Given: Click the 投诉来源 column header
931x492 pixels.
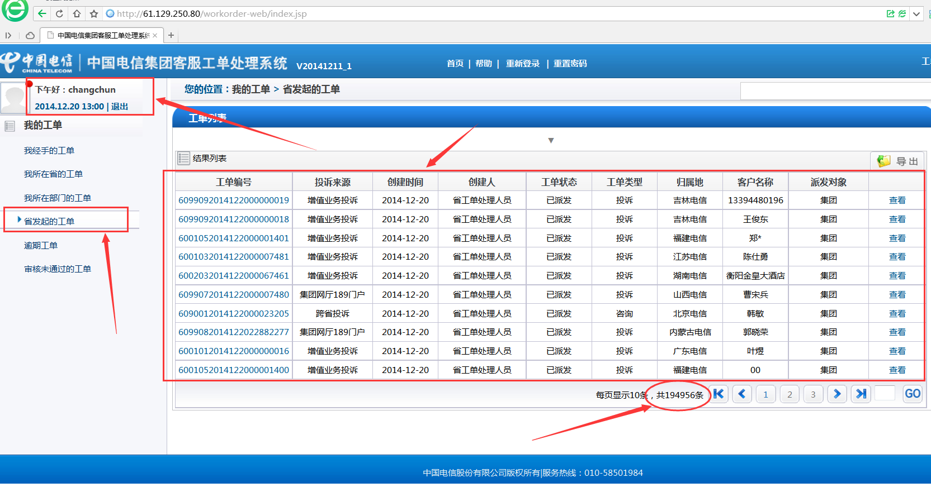Looking at the screenshot, I should 333,182.
